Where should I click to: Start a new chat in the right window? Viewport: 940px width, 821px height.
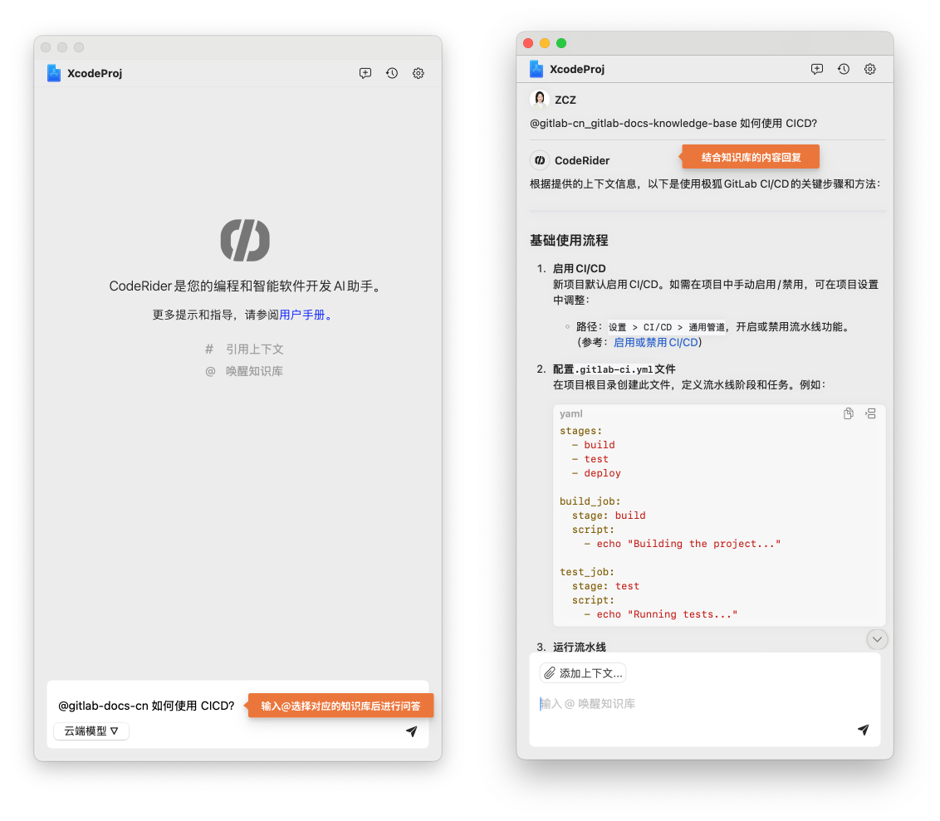pos(817,70)
